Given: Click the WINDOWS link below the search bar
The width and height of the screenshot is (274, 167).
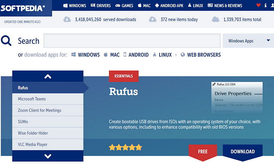Looking at the screenshot, I should (x=89, y=55).
